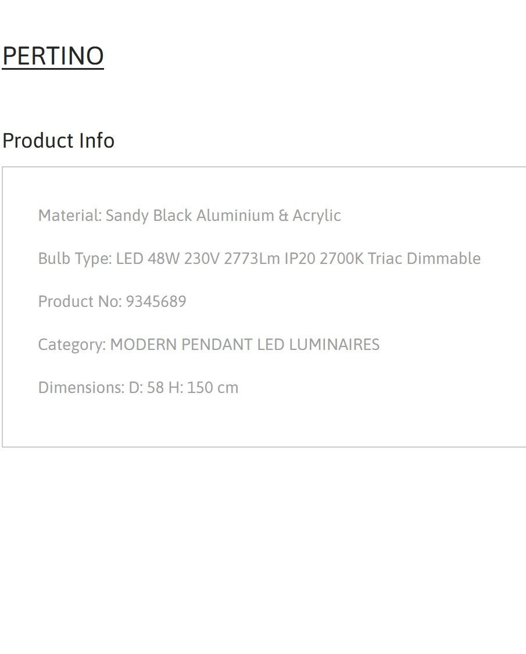Select the Material: Sandy Black Aluminium line

click(x=189, y=216)
